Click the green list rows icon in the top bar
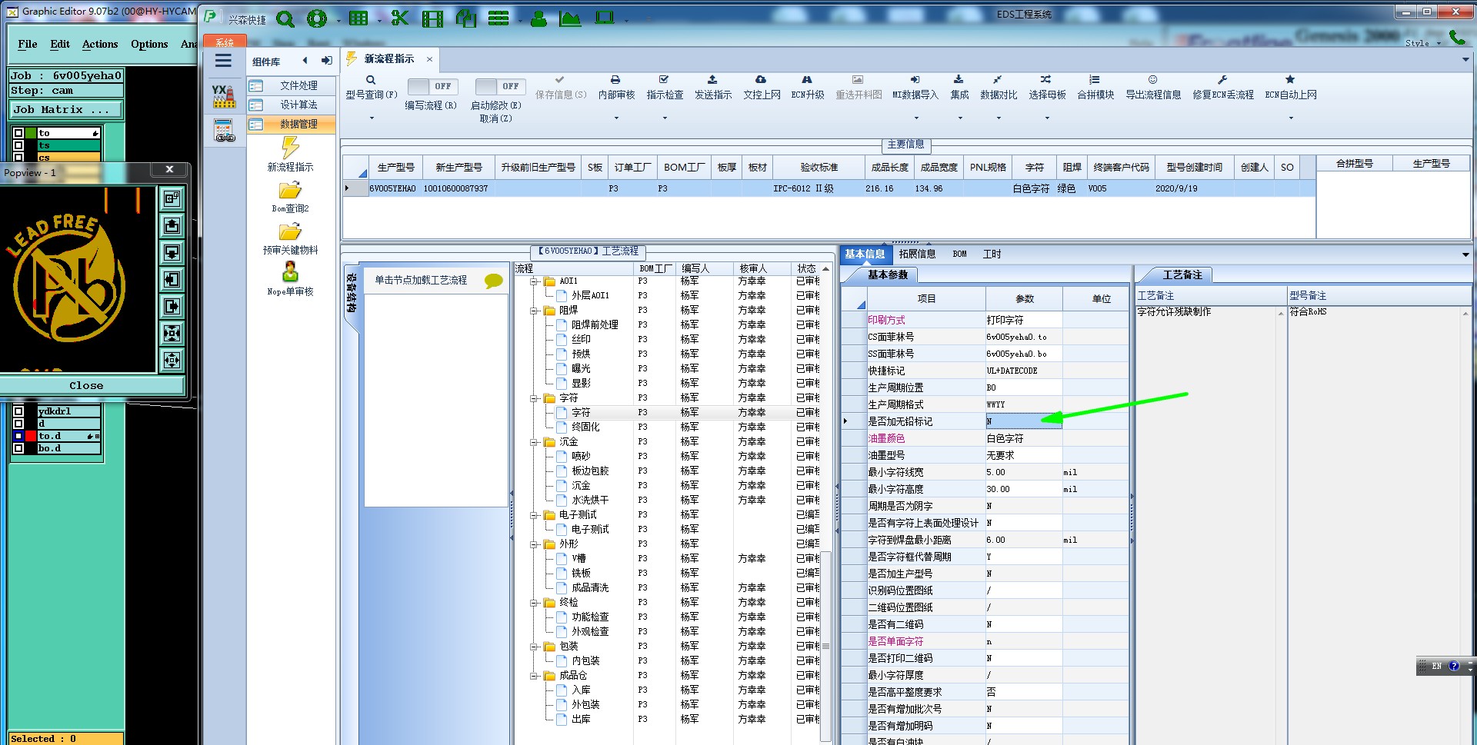The image size is (1477, 745). pyautogui.click(x=498, y=18)
